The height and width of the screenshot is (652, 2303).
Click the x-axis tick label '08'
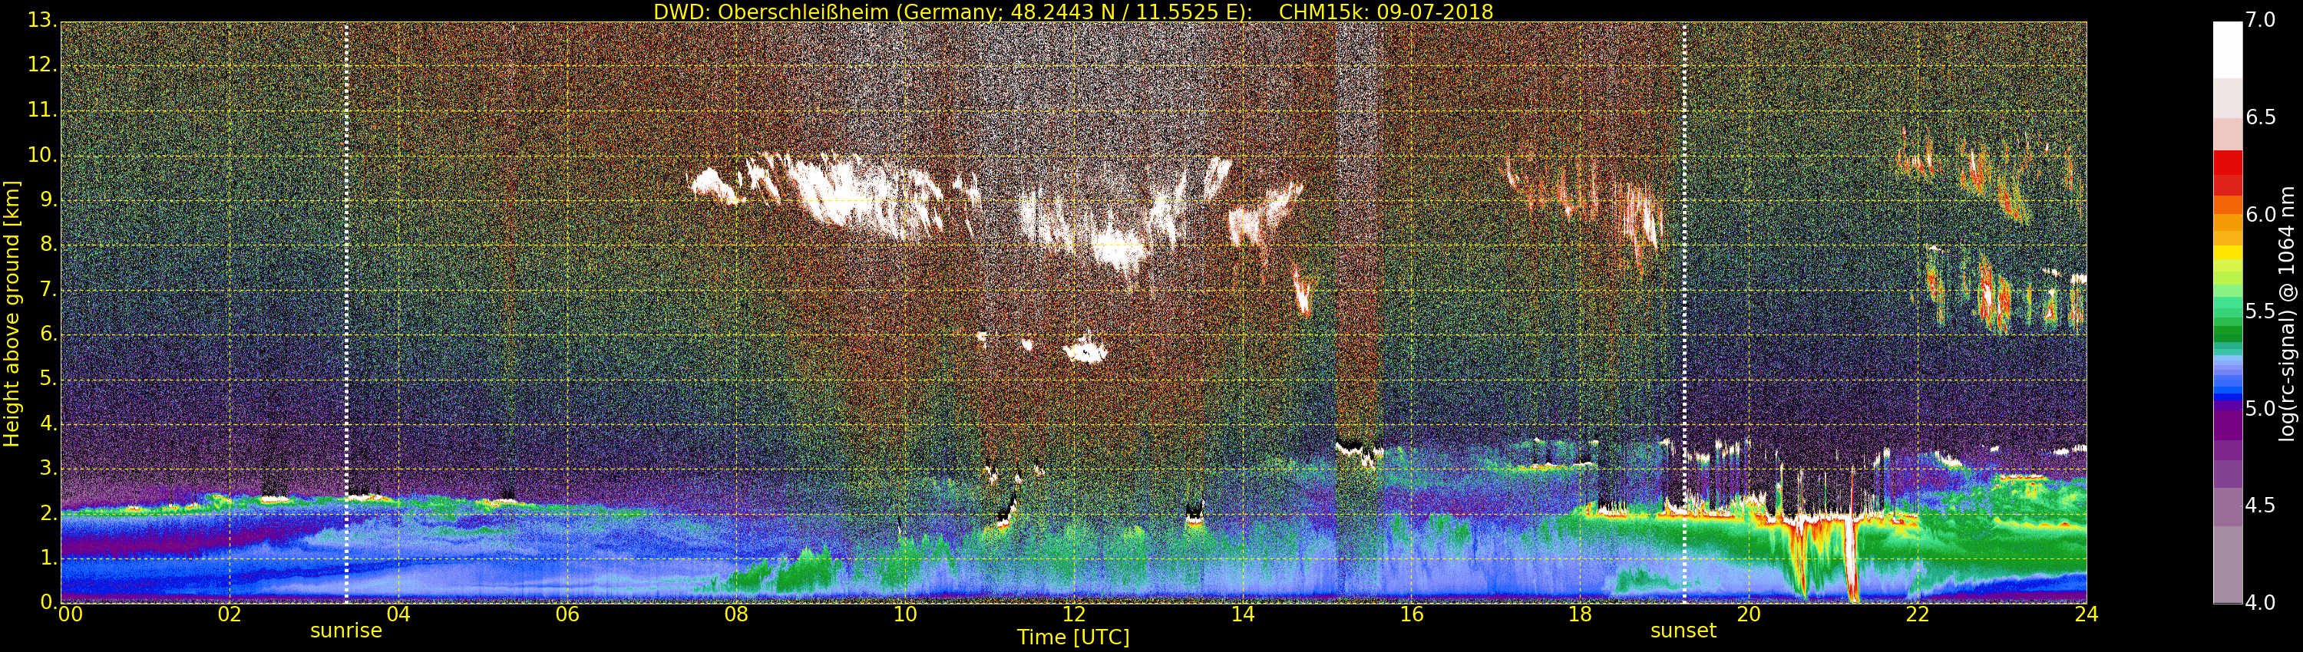pyautogui.click(x=735, y=614)
